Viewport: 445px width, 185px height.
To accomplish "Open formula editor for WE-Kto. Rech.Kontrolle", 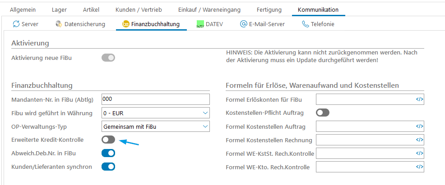I will tap(419, 167).
